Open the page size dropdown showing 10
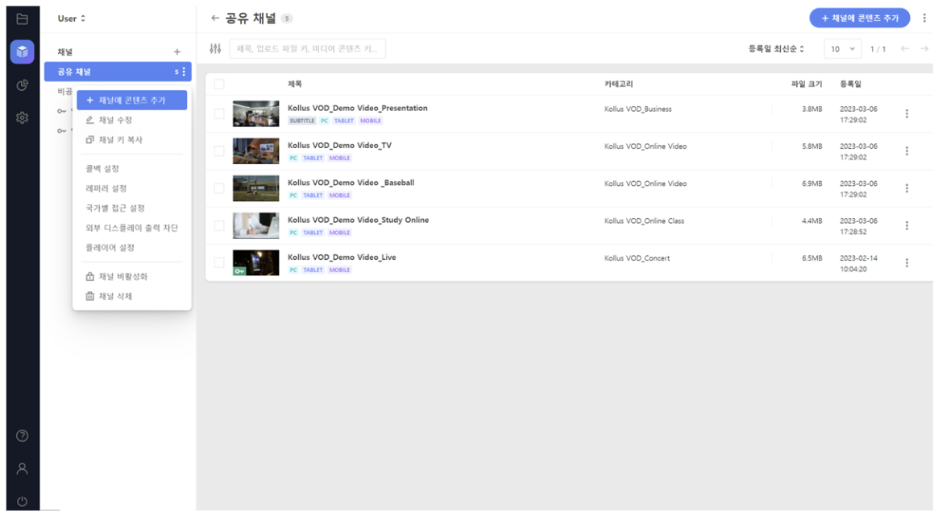Screen dimensions: 938x519 pyautogui.click(x=842, y=49)
